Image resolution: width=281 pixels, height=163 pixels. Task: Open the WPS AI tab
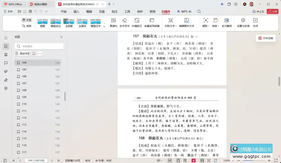click(x=184, y=12)
